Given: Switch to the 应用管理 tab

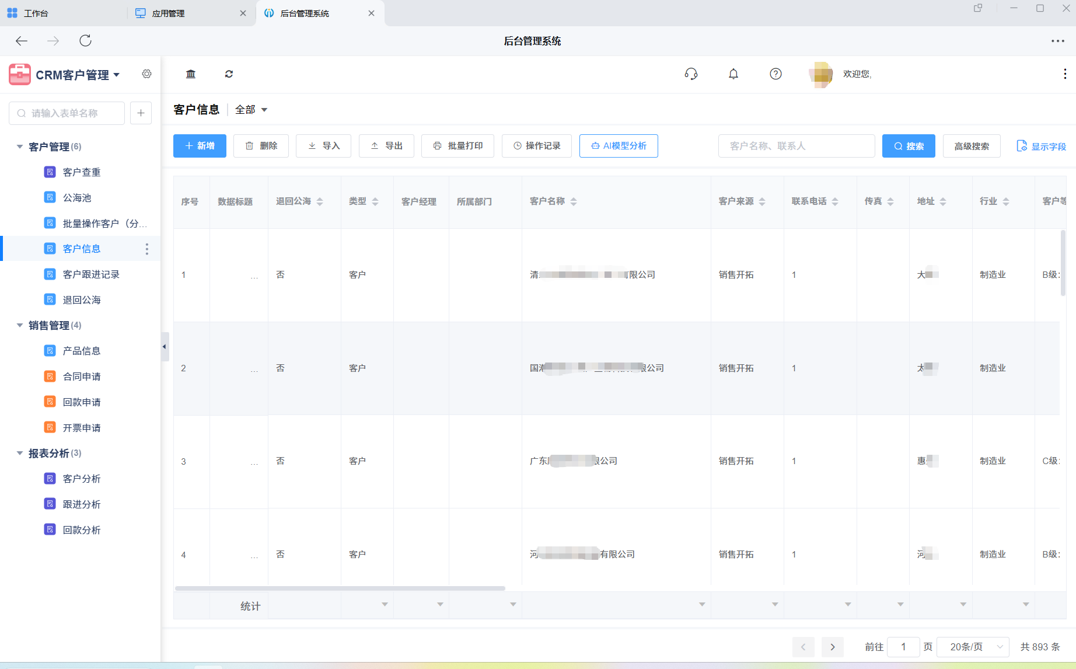Looking at the screenshot, I should point(169,13).
